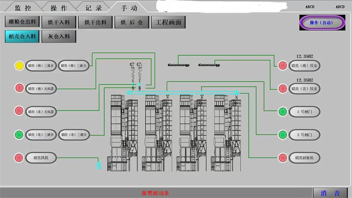Viewport: 352px width, 198px height.
Task: Click the red lamp beside 稻壳刮板机
Action: (x=282, y=158)
